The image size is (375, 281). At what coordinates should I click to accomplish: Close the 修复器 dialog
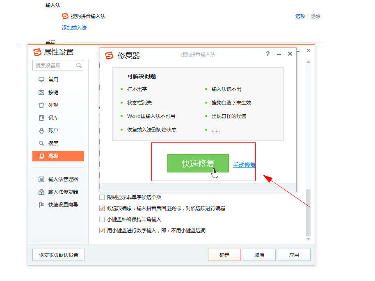point(290,54)
